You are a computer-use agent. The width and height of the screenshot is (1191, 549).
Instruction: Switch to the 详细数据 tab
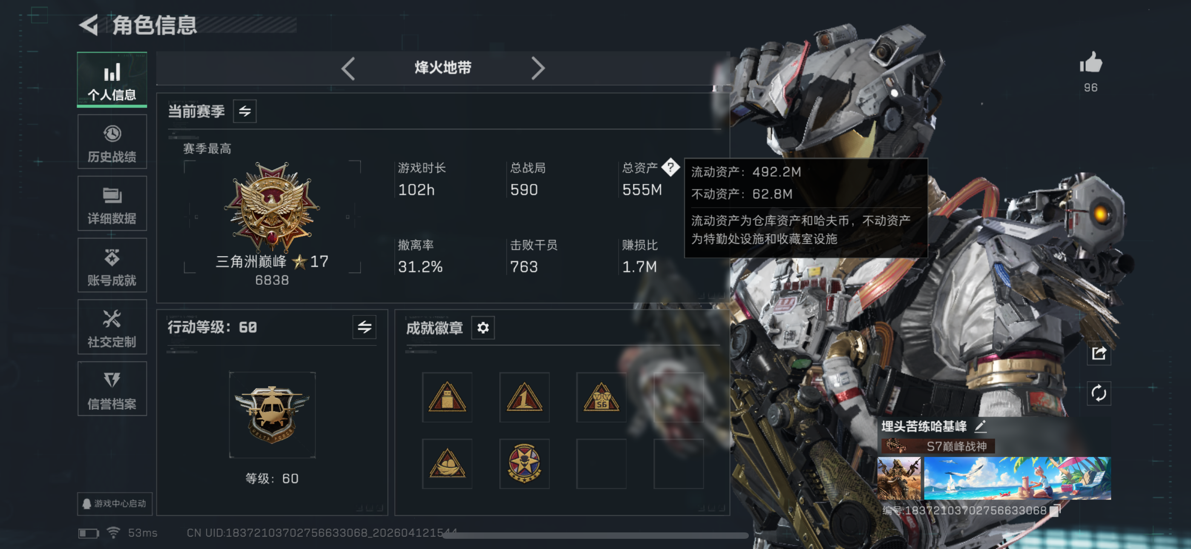(x=112, y=204)
